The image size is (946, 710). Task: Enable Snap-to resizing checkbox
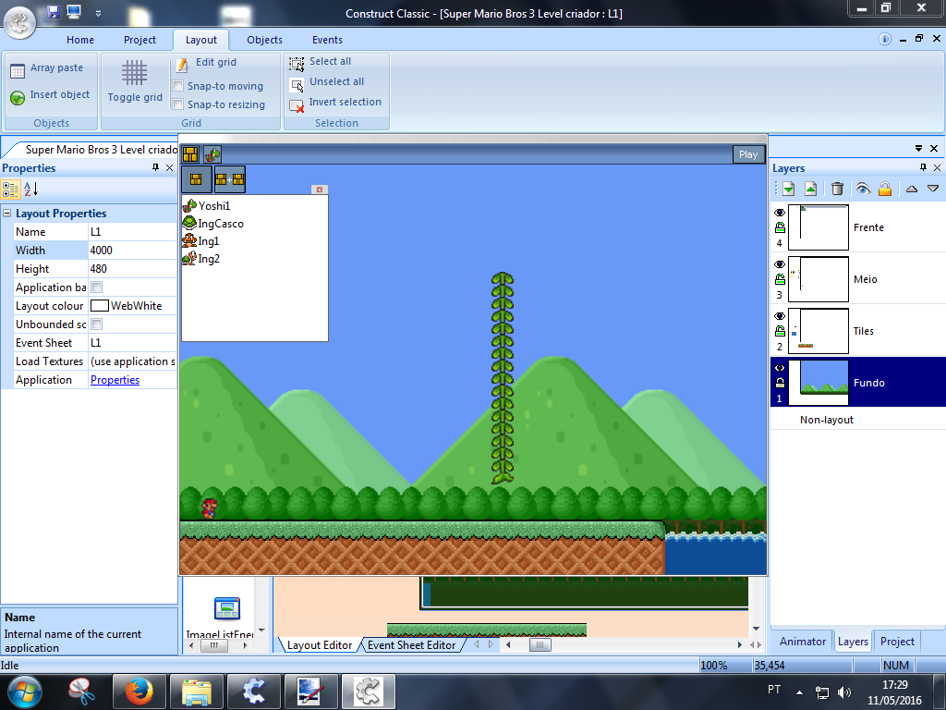point(178,104)
